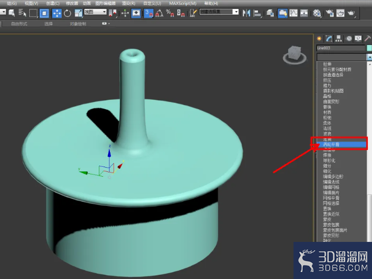Image resolution: width=372 pixels, height=279 pixels.
Task: Click the Select and Manipulate icon
Action: pyautogui.click(x=125, y=13)
